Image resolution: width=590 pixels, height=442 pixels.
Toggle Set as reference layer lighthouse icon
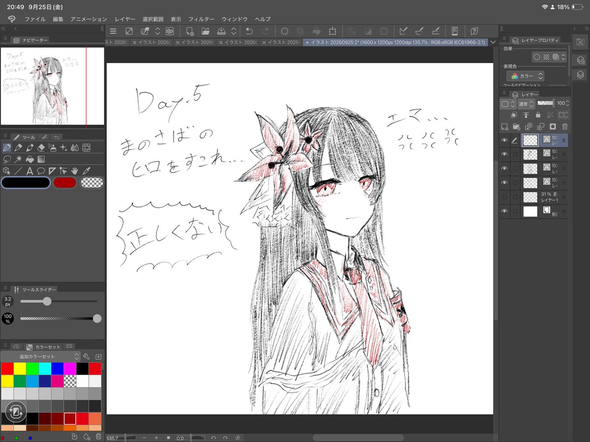(526, 115)
